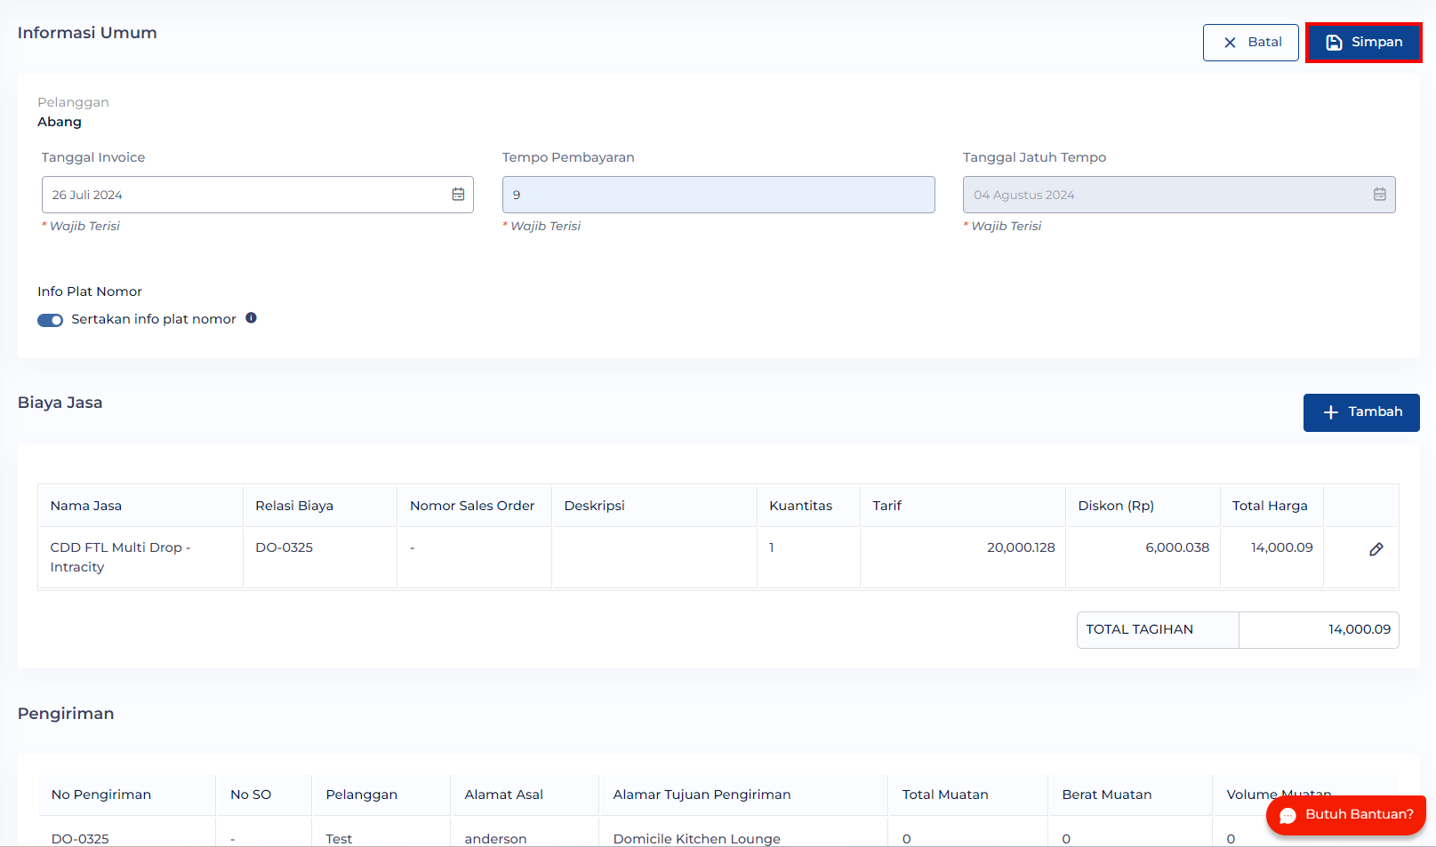Click the floppy disk icon on Simpan
This screenshot has width=1436, height=847.
click(1334, 43)
